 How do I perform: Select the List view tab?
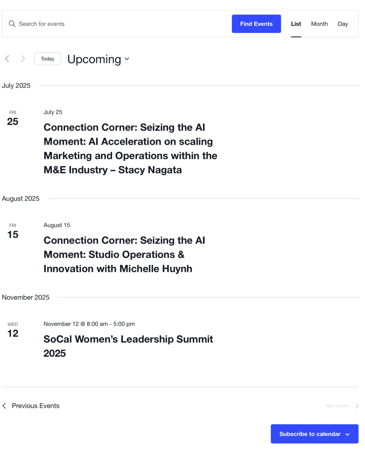(x=296, y=24)
